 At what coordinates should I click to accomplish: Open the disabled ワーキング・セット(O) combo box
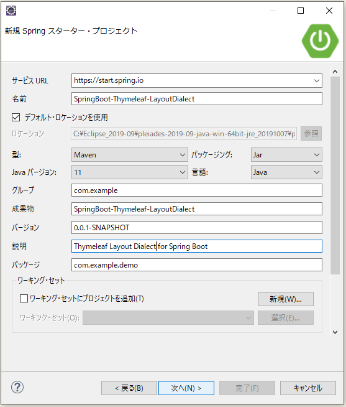click(168, 318)
